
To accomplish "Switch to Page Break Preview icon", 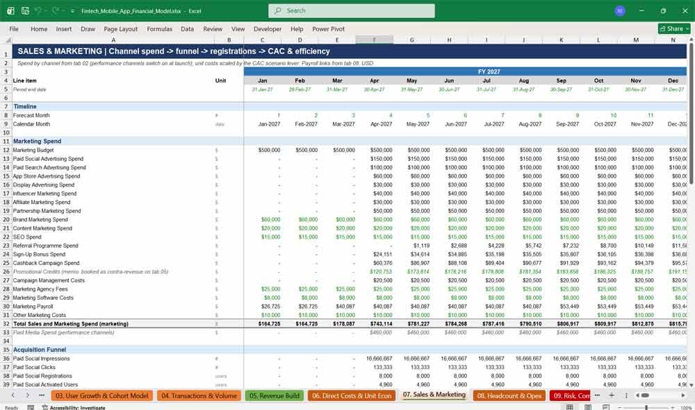I will [606, 407].
